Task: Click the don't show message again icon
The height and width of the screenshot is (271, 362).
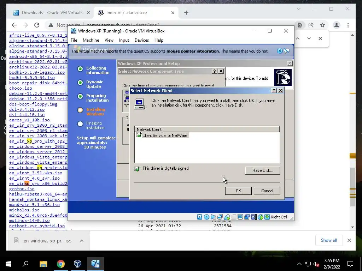Action: pos(286,51)
